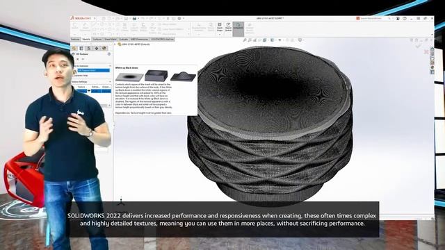Collapse the Texture Settings section

110,82
